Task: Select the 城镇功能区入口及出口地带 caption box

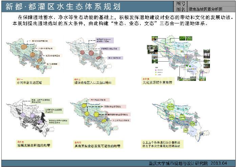Action: [x=93, y=82]
